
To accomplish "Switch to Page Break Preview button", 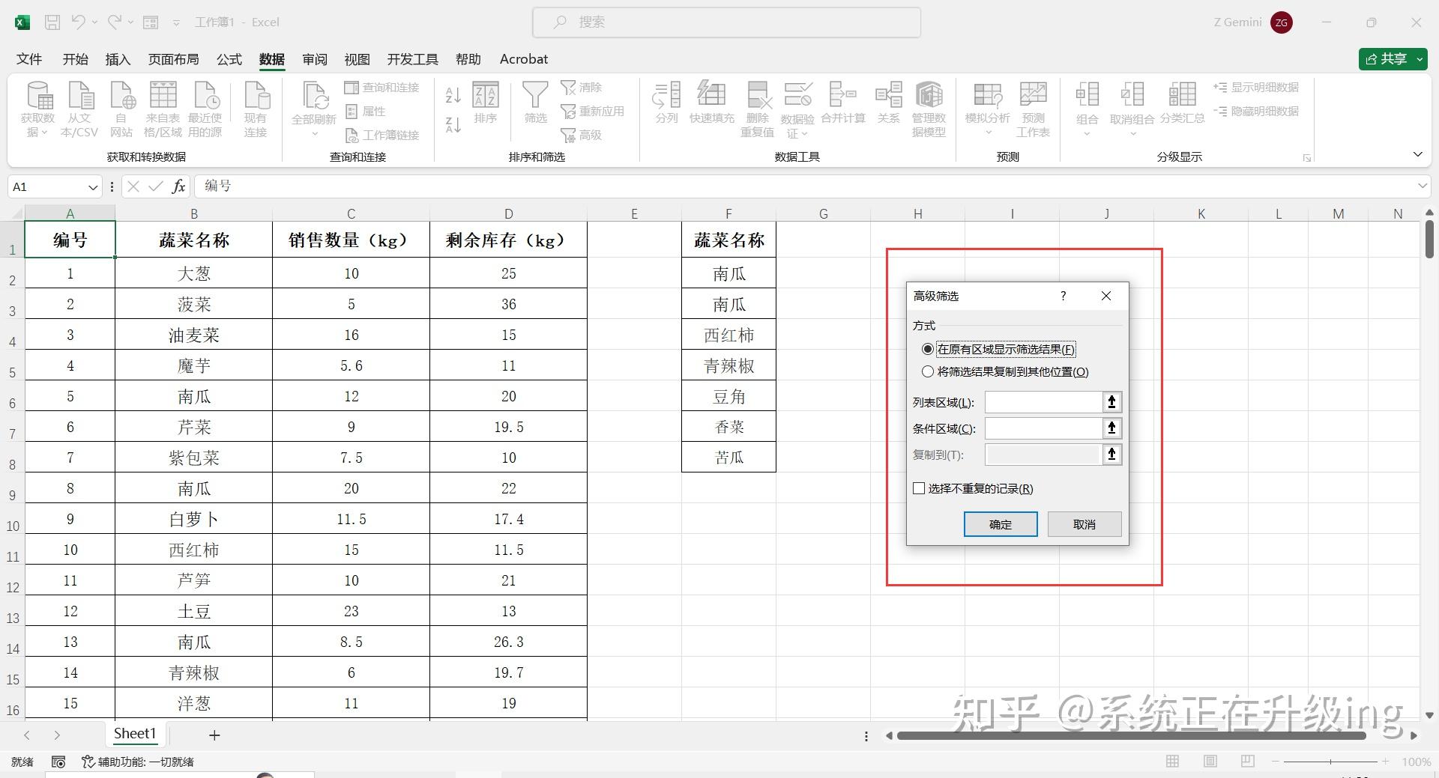I will click(x=1248, y=762).
